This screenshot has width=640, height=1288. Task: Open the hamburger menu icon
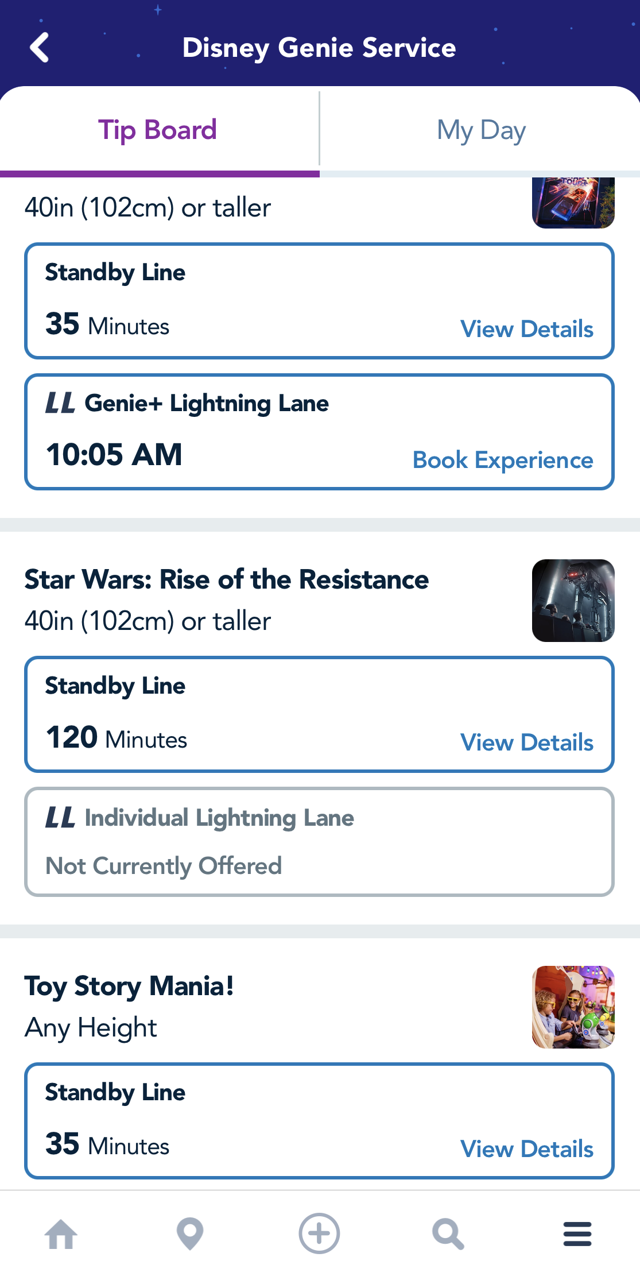(x=577, y=1233)
